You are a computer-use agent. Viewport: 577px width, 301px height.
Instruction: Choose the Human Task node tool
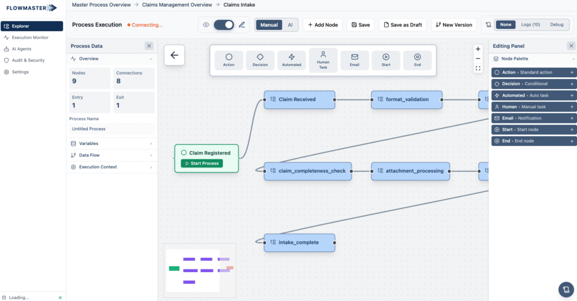point(323,60)
